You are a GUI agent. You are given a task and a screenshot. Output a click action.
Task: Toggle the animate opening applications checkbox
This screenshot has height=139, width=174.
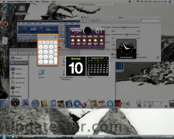pos(112,54)
